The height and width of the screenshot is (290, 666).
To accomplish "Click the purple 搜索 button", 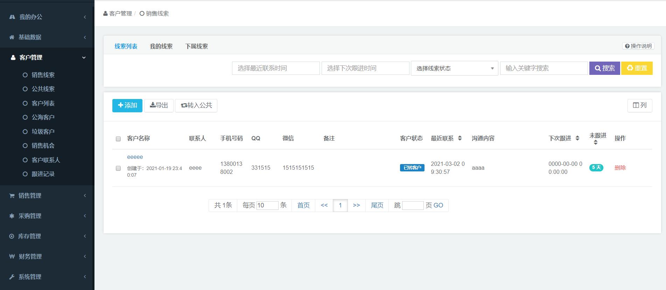I will [605, 68].
